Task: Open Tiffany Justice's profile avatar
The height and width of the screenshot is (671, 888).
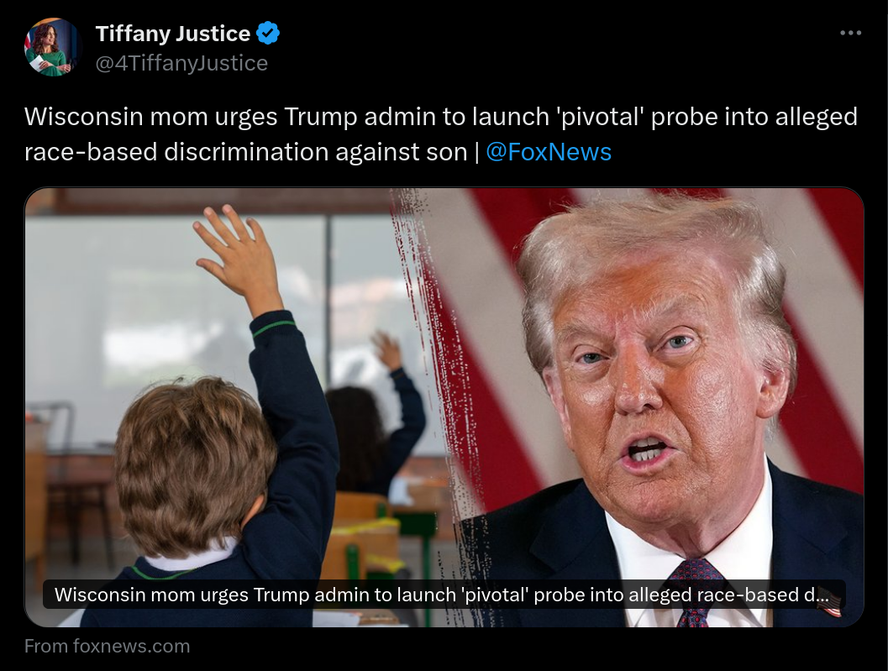Action: point(53,48)
